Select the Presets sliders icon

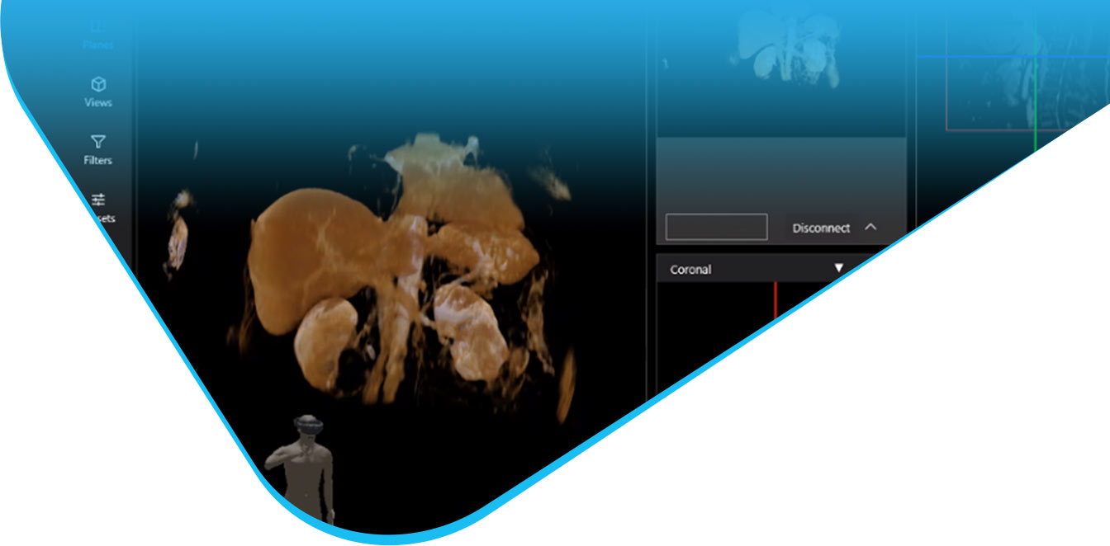point(98,200)
